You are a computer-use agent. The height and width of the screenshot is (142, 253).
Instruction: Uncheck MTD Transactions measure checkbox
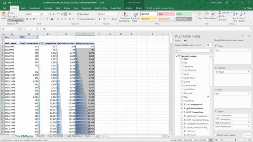(x=182, y=112)
